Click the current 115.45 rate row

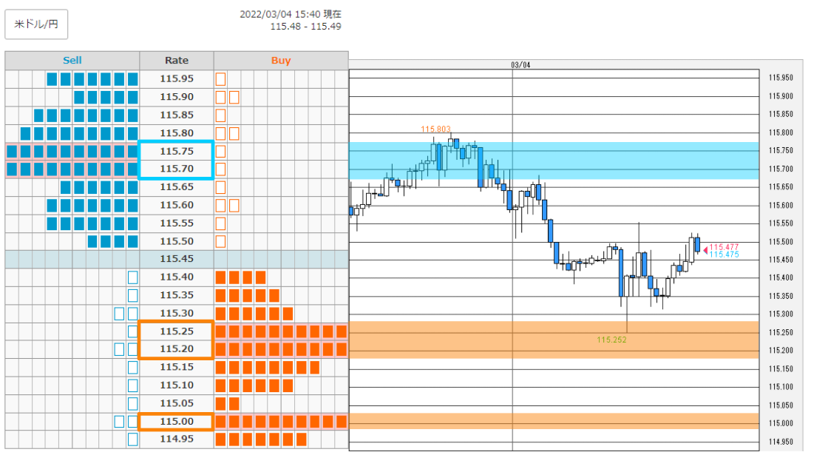(x=177, y=259)
